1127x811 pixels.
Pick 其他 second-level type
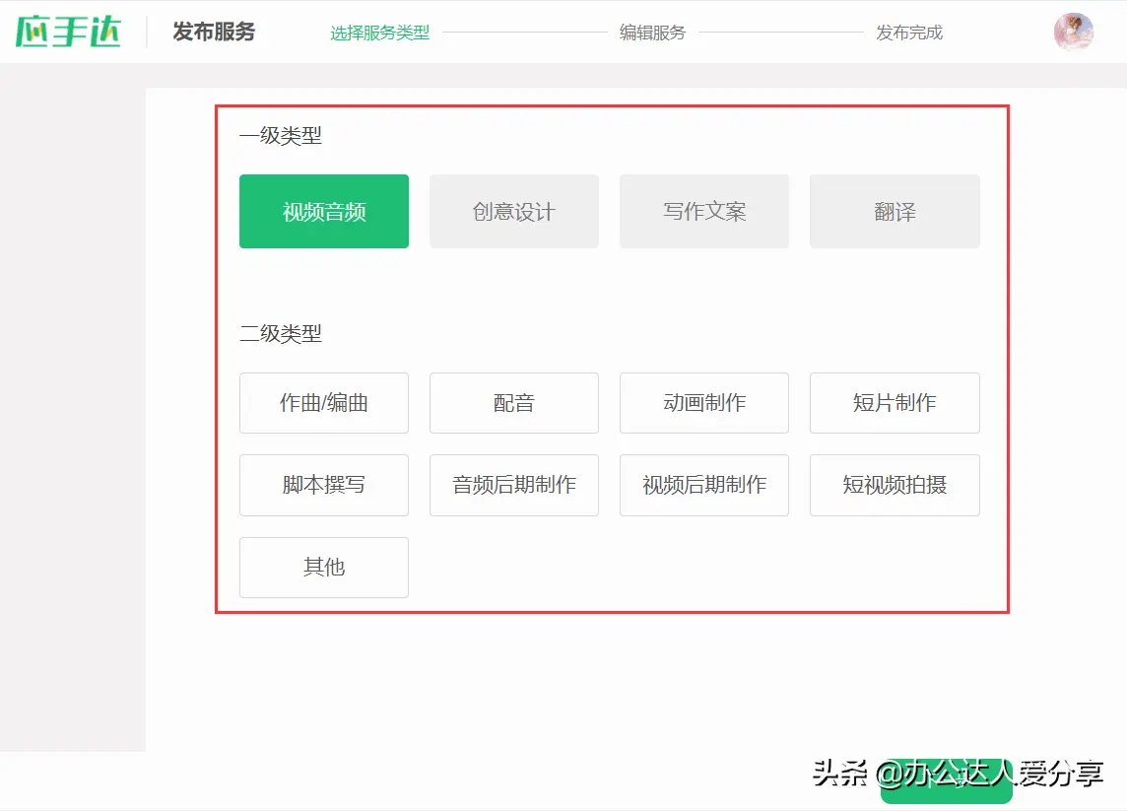pos(324,568)
